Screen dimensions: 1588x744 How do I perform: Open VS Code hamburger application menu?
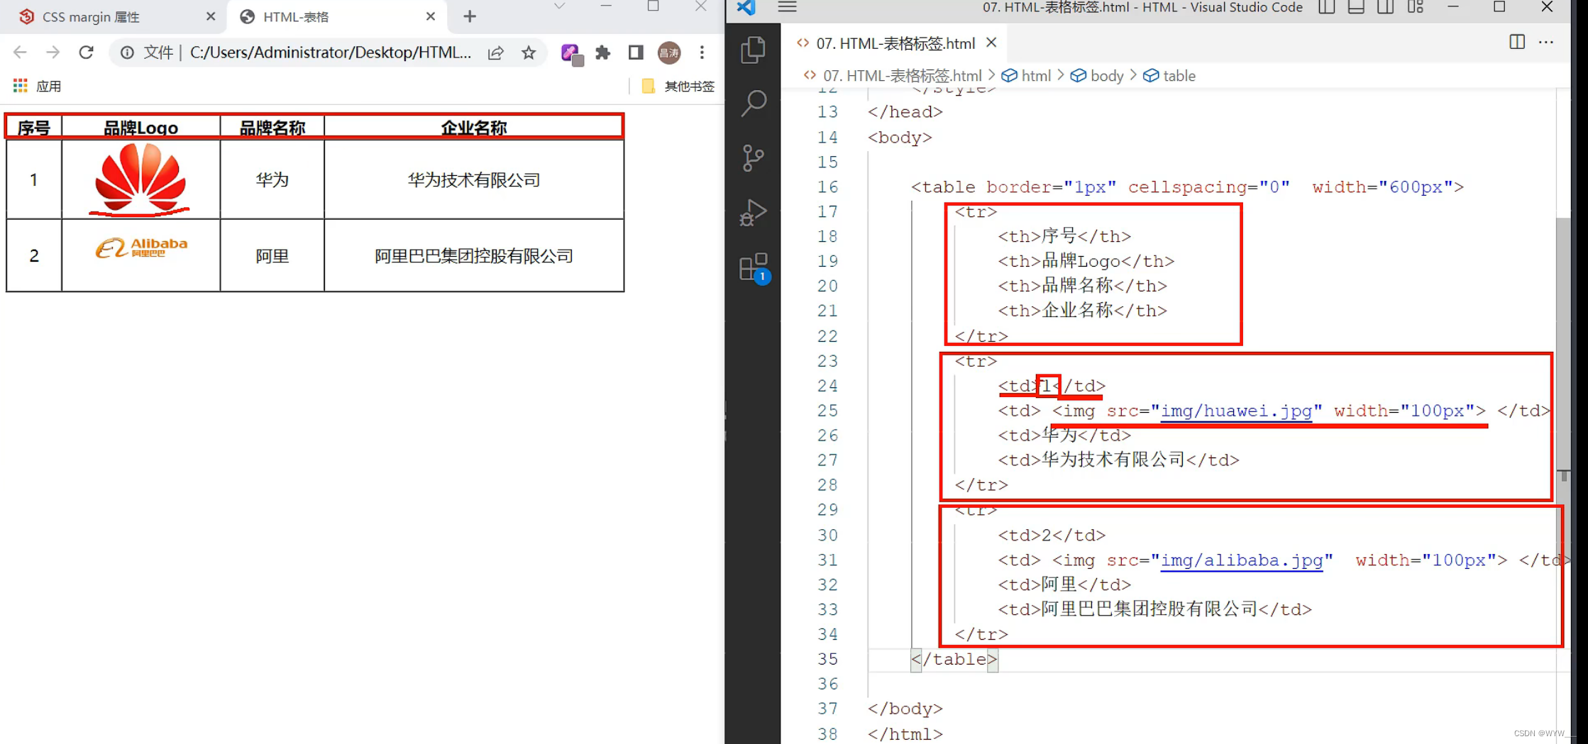[x=787, y=7]
